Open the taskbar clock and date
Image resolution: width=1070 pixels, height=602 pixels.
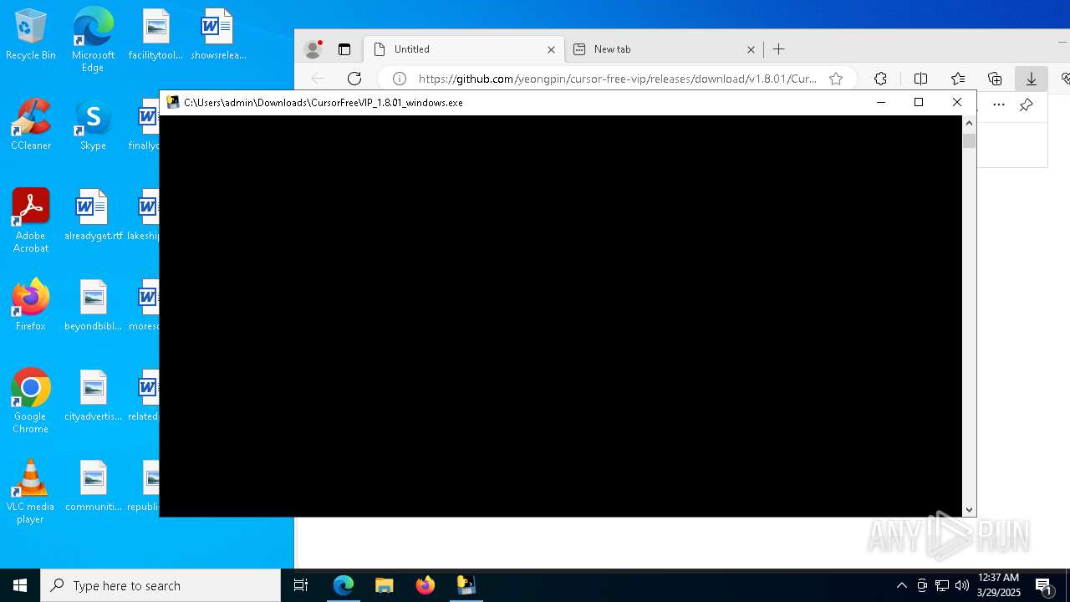[999, 585]
